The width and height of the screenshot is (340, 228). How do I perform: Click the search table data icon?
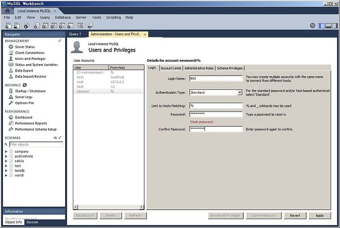[x=80, y=25]
